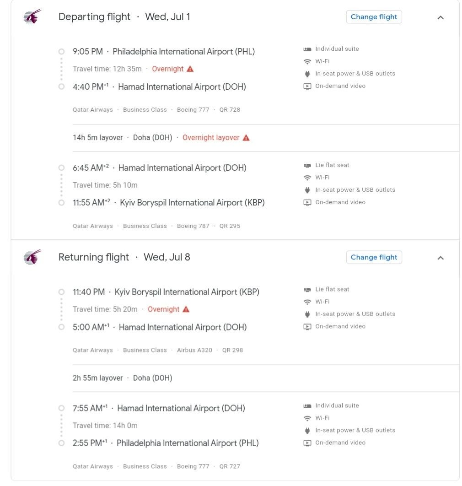Image resolution: width=462 pixels, height=486 pixels.
Task: Click the Wi-Fi icon for PHL to DOH leg
Action: (307, 61)
